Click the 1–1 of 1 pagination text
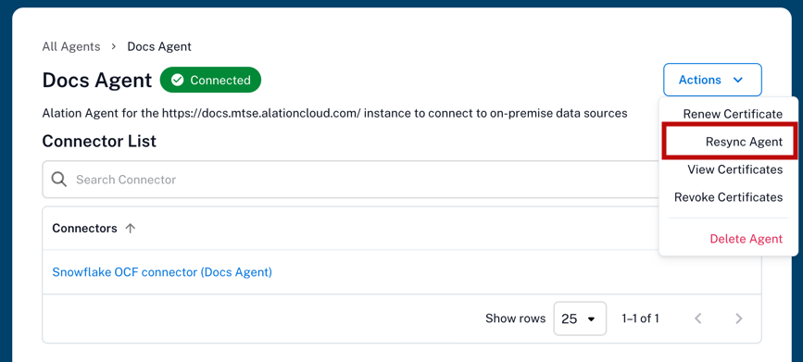 pyautogui.click(x=640, y=318)
